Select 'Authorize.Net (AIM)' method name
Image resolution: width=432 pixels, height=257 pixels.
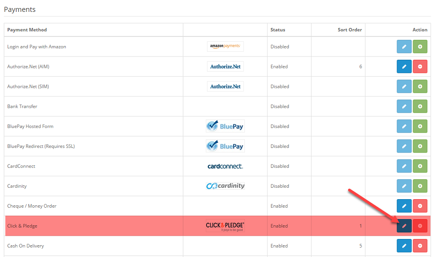point(28,66)
